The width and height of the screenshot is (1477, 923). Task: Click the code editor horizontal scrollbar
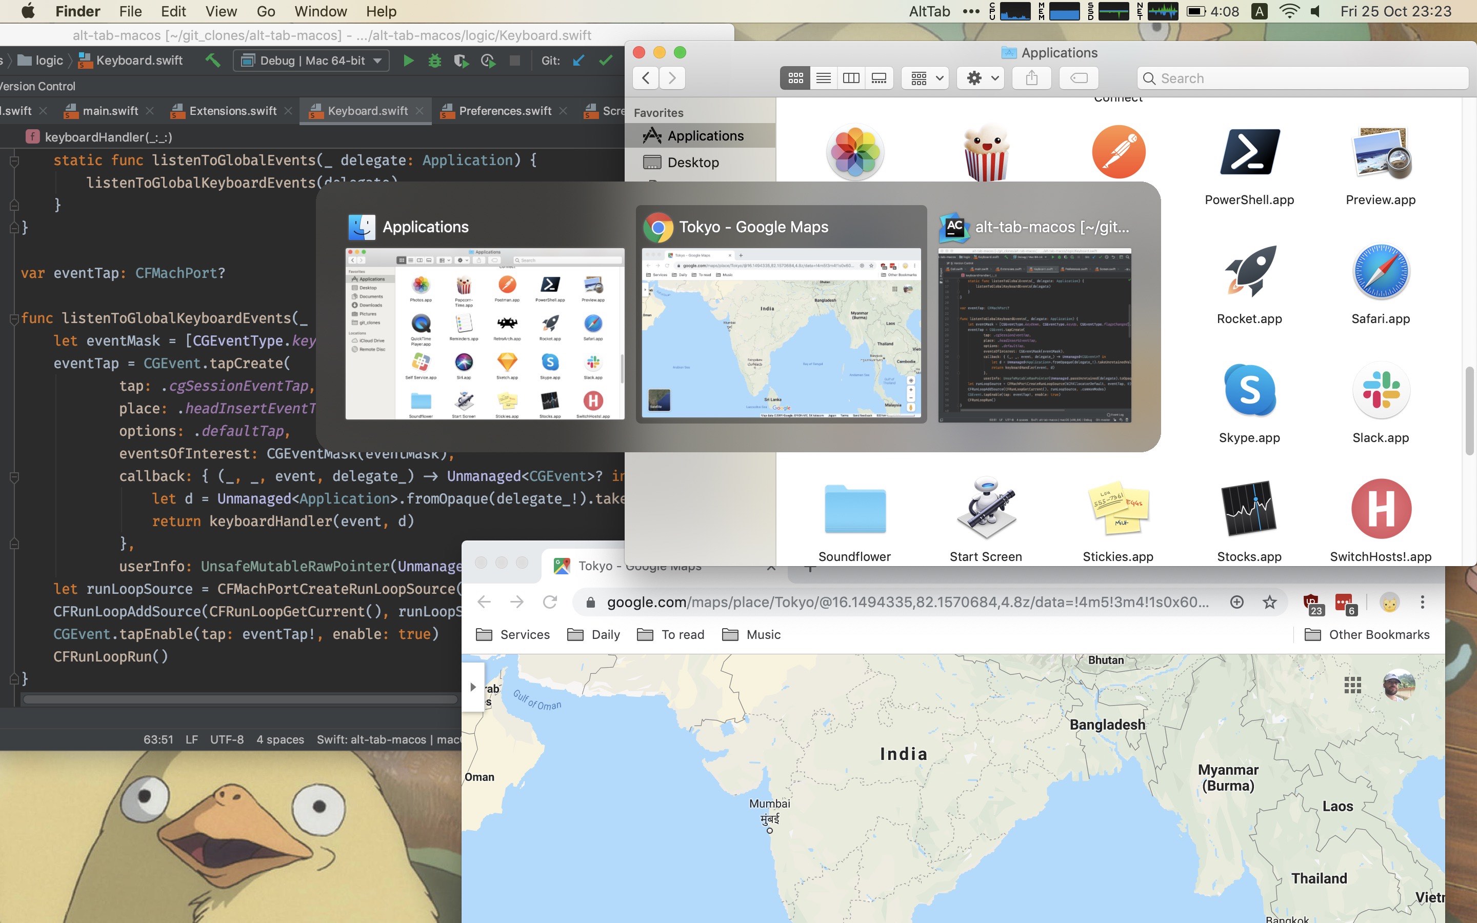(240, 699)
